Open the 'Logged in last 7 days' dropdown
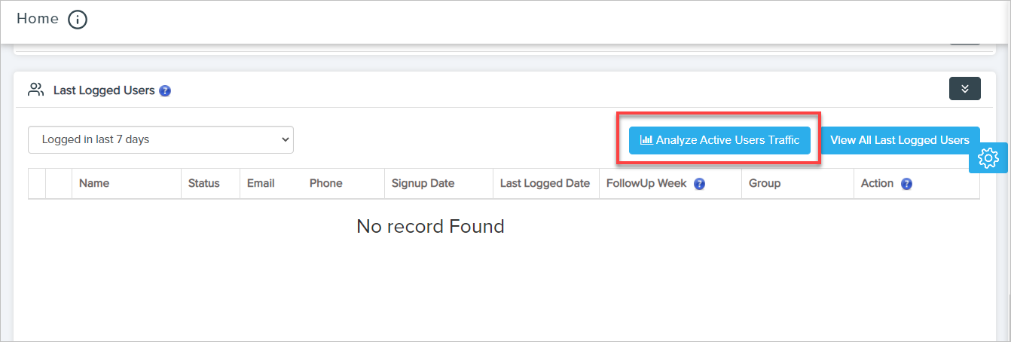The image size is (1011, 342). click(x=160, y=139)
